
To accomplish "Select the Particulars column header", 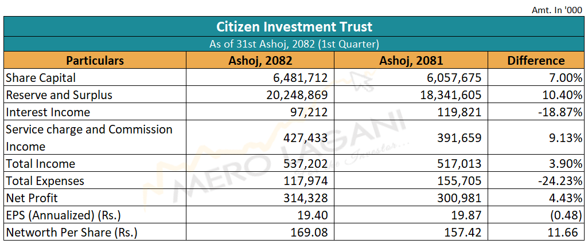I will (95, 60).
